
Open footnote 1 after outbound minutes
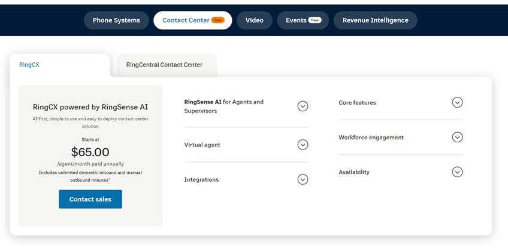(x=109, y=179)
